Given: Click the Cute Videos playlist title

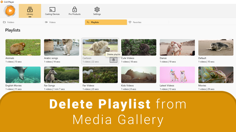Looking at the screenshot, I should (128, 58).
